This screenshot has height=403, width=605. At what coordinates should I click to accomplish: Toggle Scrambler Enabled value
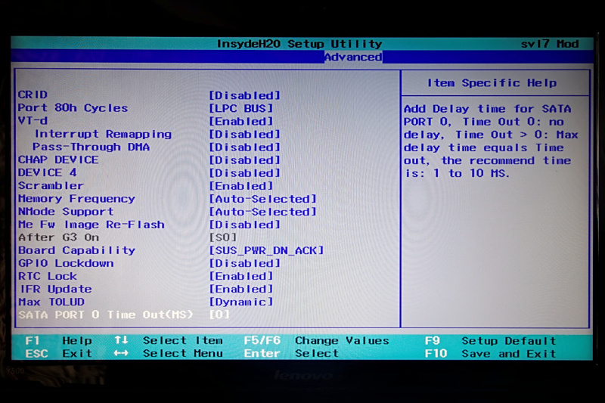241,186
